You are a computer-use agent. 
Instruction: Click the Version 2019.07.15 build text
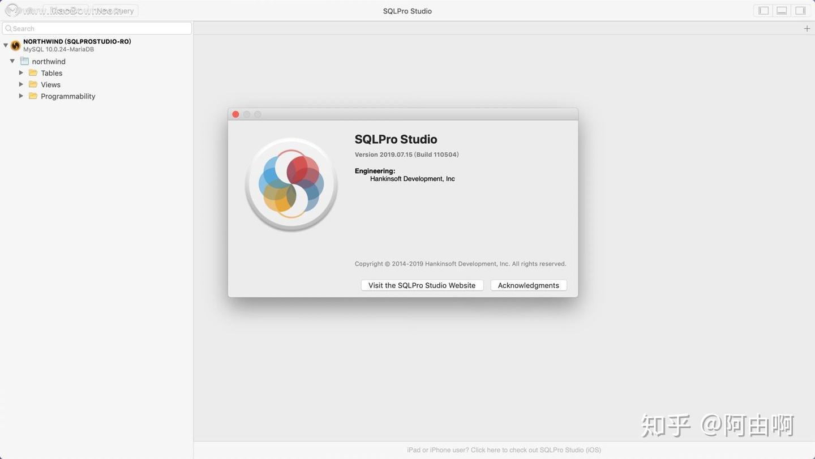click(407, 155)
